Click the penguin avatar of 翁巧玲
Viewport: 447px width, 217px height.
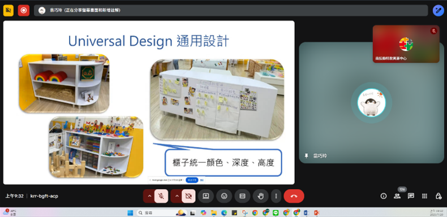coord(371,102)
